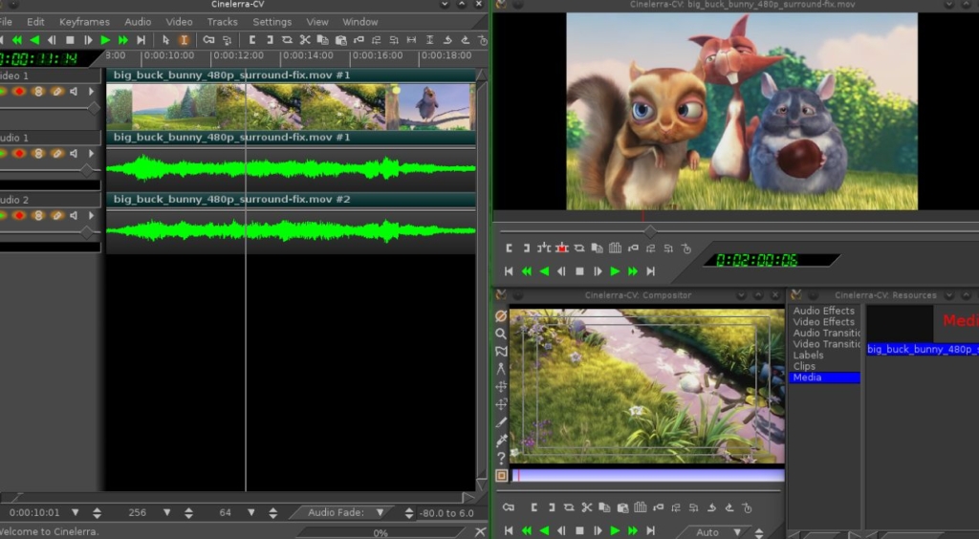
Task: Toggle protect video tool in Compositor
Action: click(x=501, y=316)
